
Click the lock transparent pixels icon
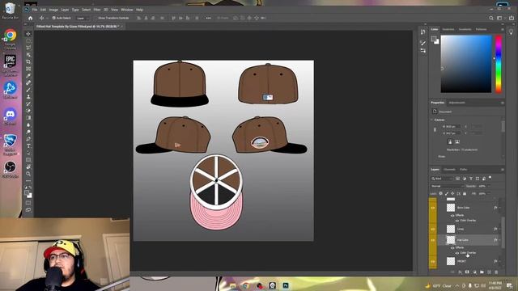[x=440, y=194]
